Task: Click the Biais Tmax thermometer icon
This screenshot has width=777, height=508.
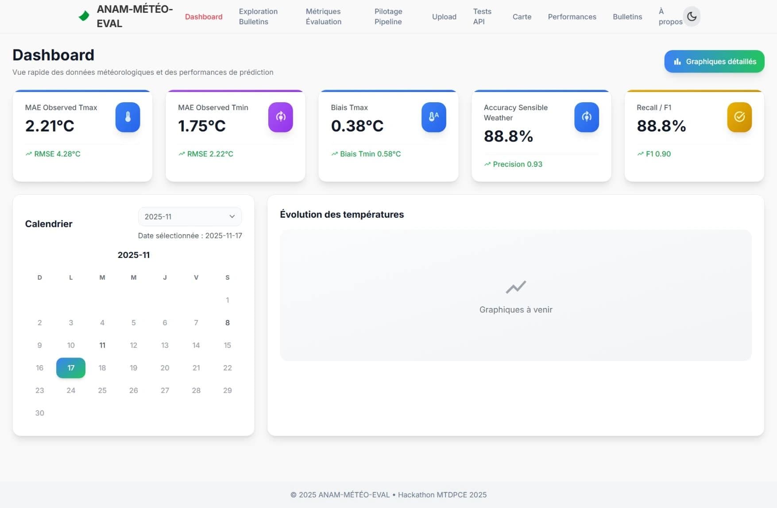Action: coord(433,117)
